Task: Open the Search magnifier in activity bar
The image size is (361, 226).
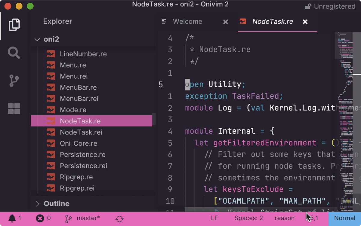Action: (14, 53)
